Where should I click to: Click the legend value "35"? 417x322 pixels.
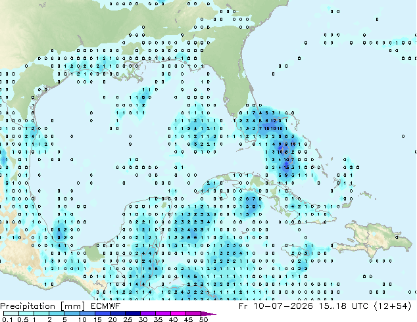coord(158,319)
